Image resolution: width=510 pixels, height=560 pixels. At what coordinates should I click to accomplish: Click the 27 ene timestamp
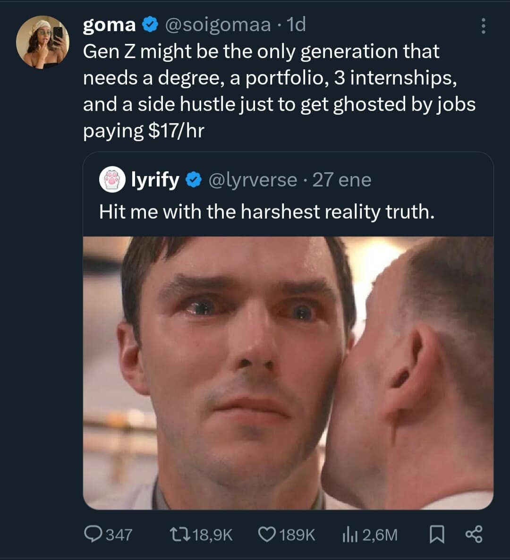(342, 179)
